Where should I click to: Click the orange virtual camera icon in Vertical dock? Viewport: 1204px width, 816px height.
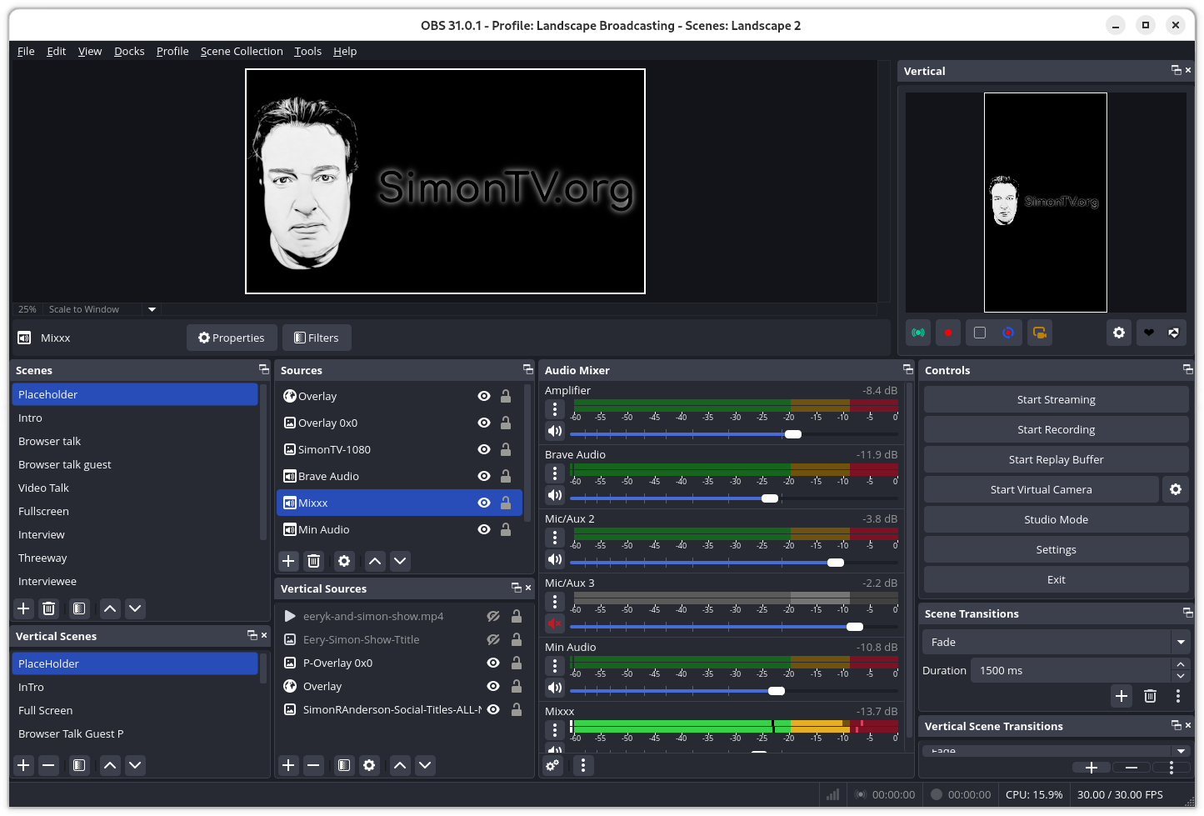(x=1040, y=333)
